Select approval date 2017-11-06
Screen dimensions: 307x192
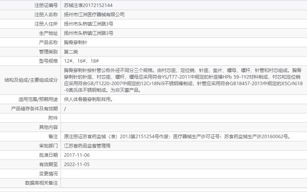77,155
